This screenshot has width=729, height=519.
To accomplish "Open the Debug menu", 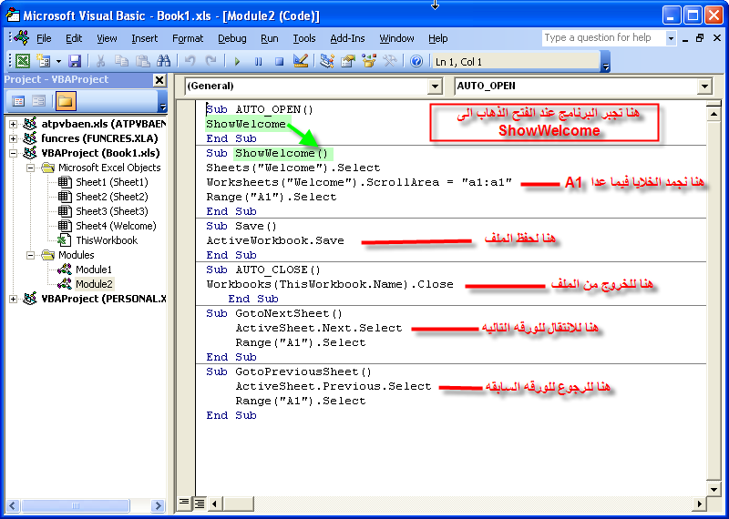I will pos(232,38).
